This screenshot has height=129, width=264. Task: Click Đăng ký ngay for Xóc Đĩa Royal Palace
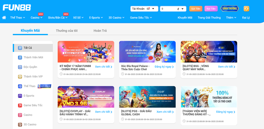click(164, 67)
